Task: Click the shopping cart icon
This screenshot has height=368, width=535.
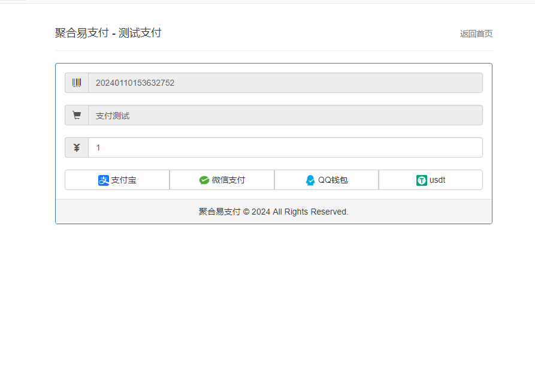Action: click(x=77, y=115)
